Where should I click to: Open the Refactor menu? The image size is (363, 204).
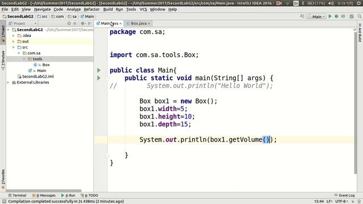click(x=91, y=9)
